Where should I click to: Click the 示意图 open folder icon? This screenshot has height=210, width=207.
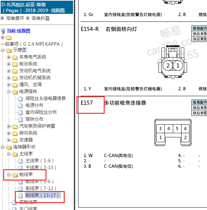point(9,51)
